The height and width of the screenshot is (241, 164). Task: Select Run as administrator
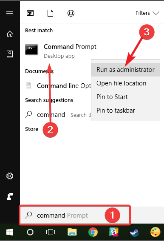(125, 70)
